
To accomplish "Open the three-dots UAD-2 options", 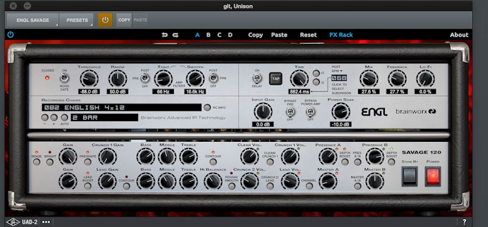I will [x=46, y=222].
